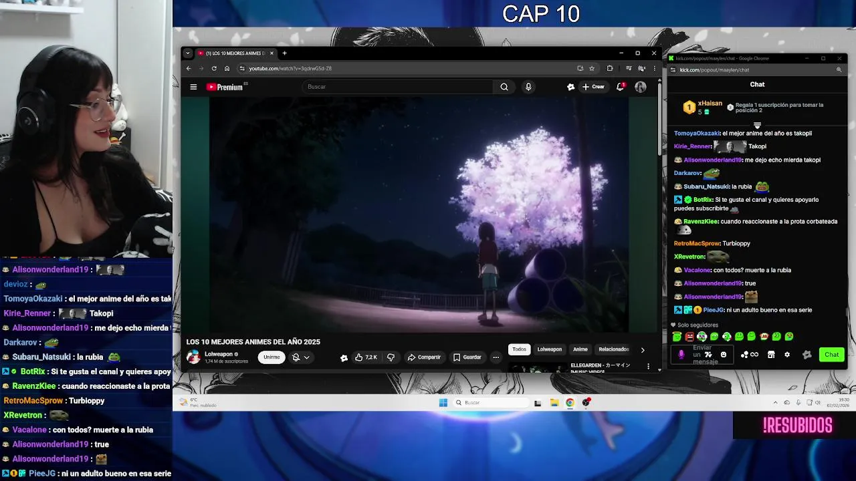Open the Kick chat shop icon
The width and height of the screenshot is (856, 481).
[x=771, y=355]
